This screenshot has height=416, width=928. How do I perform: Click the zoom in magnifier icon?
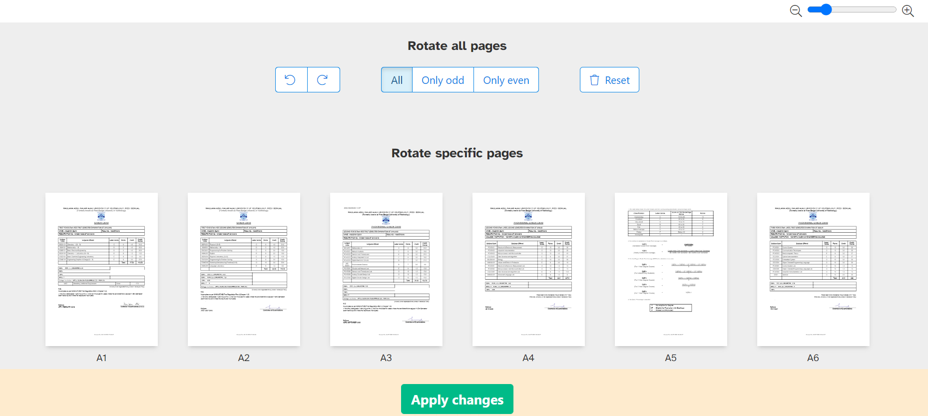pyautogui.click(x=908, y=11)
